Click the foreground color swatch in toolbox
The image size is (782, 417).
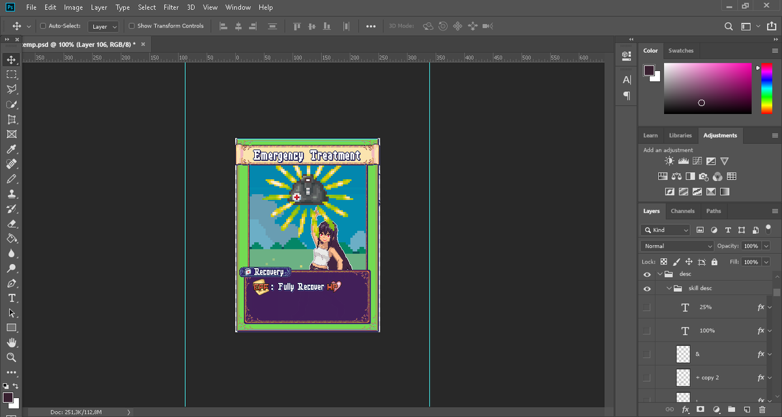(x=8, y=397)
